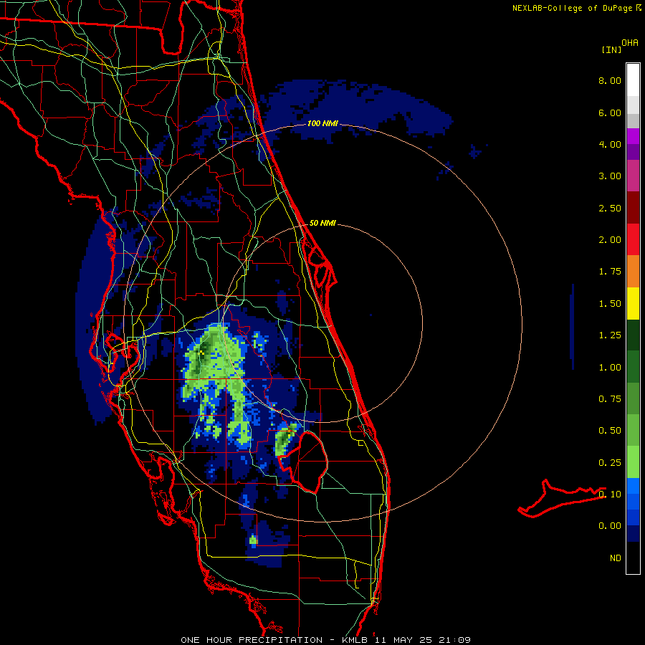The height and width of the screenshot is (645, 645).
Task: Pick the yellow legend swatch
Action: [x=633, y=303]
